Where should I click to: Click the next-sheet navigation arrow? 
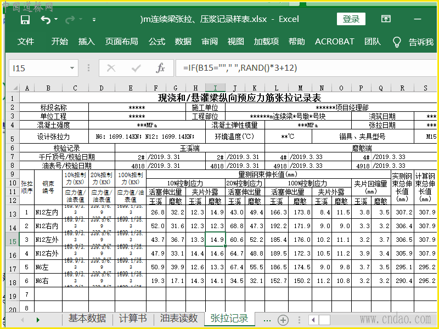(38, 320)
